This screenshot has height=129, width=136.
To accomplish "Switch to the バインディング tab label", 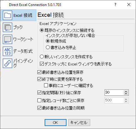I will [x=23, y=63].
